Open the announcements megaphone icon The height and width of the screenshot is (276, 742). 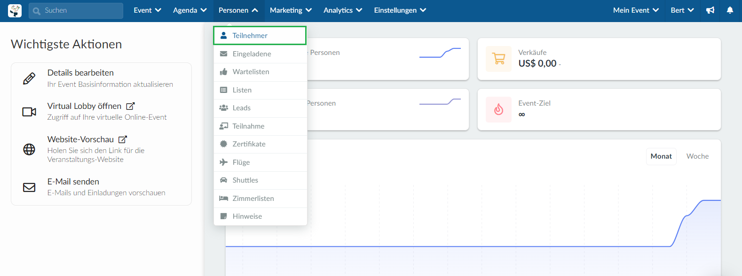[710, 10]
